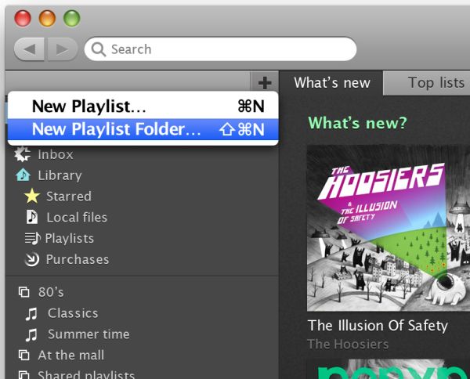This screenshot has height=379, width=470.
Task: Click the Inbox icon in sidebar
Action: pyautogui.click(x=23, y=154)
